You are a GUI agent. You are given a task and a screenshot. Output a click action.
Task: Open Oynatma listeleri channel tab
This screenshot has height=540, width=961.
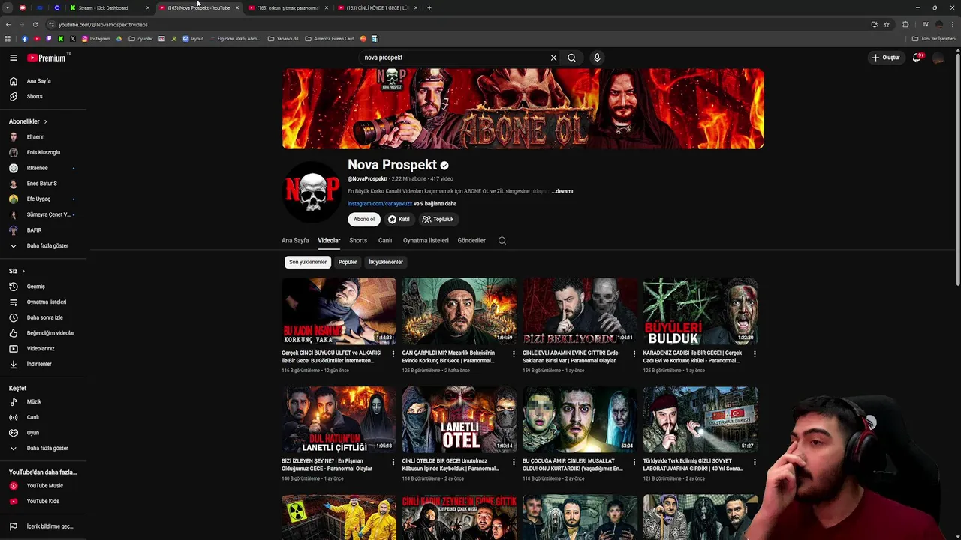click(x=426, y=241)
